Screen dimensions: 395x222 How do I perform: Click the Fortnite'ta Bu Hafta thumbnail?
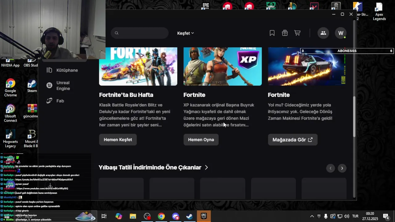click(138, 66)
